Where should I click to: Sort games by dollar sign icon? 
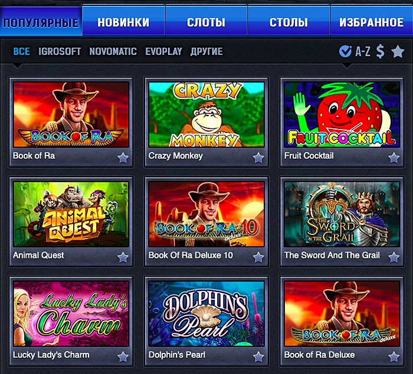coord(380,51)
